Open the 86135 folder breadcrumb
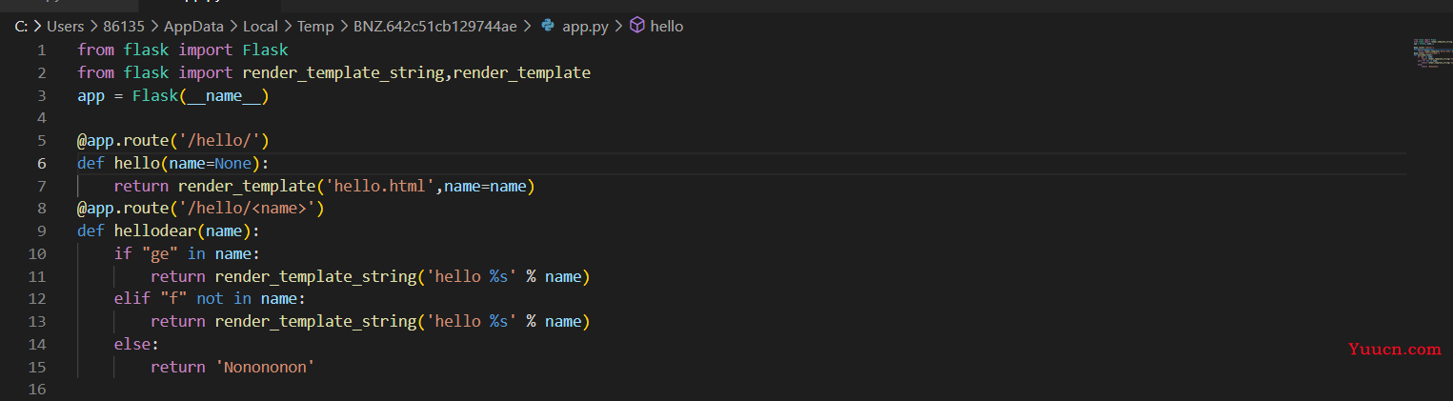The width and height of the screenshot is (1453, 401). pos(127,26)
